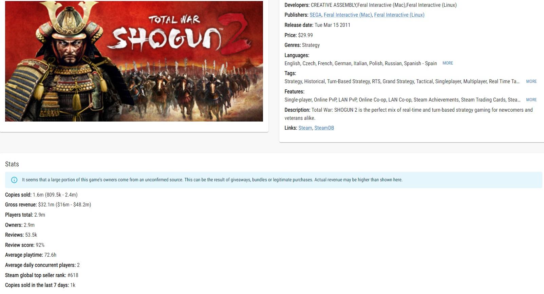Click the top seller rank #618
The image size is (544, 294).
point(73,275)
